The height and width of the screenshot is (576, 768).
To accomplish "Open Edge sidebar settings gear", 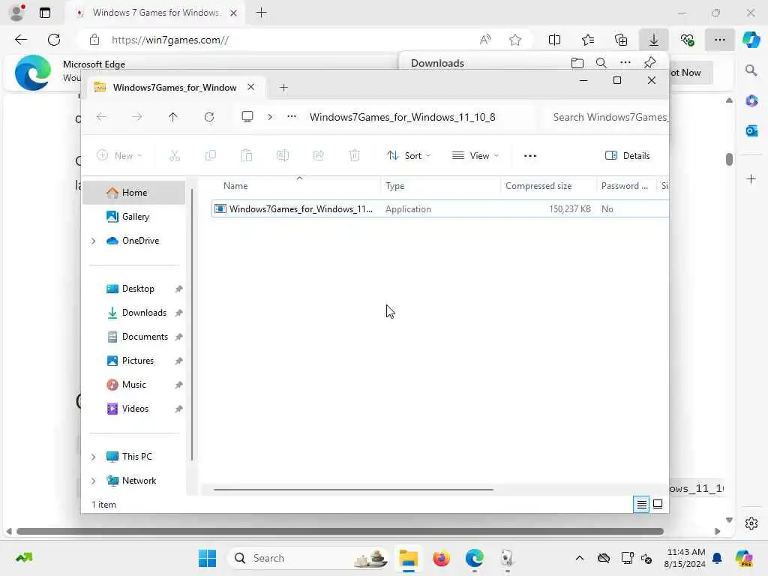I will 751,523.
